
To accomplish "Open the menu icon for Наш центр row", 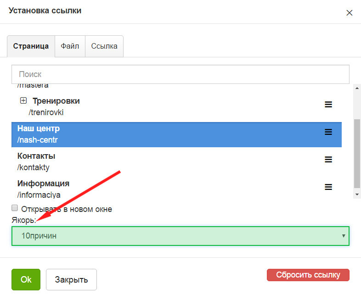I will (x=328, y=132).
